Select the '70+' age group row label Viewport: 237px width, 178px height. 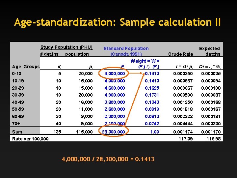(16, 124)
